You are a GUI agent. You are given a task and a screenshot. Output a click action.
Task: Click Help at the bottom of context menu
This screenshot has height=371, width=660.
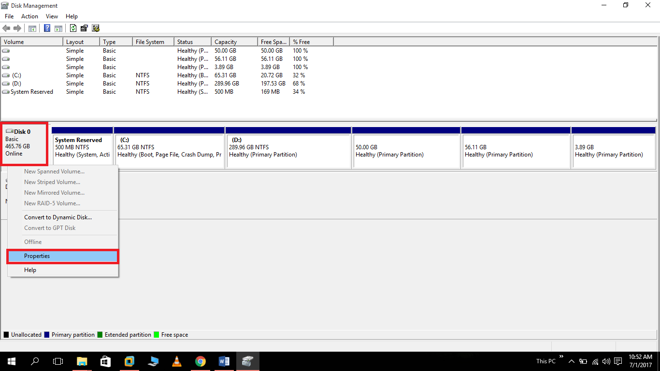[x=30, y=270]
